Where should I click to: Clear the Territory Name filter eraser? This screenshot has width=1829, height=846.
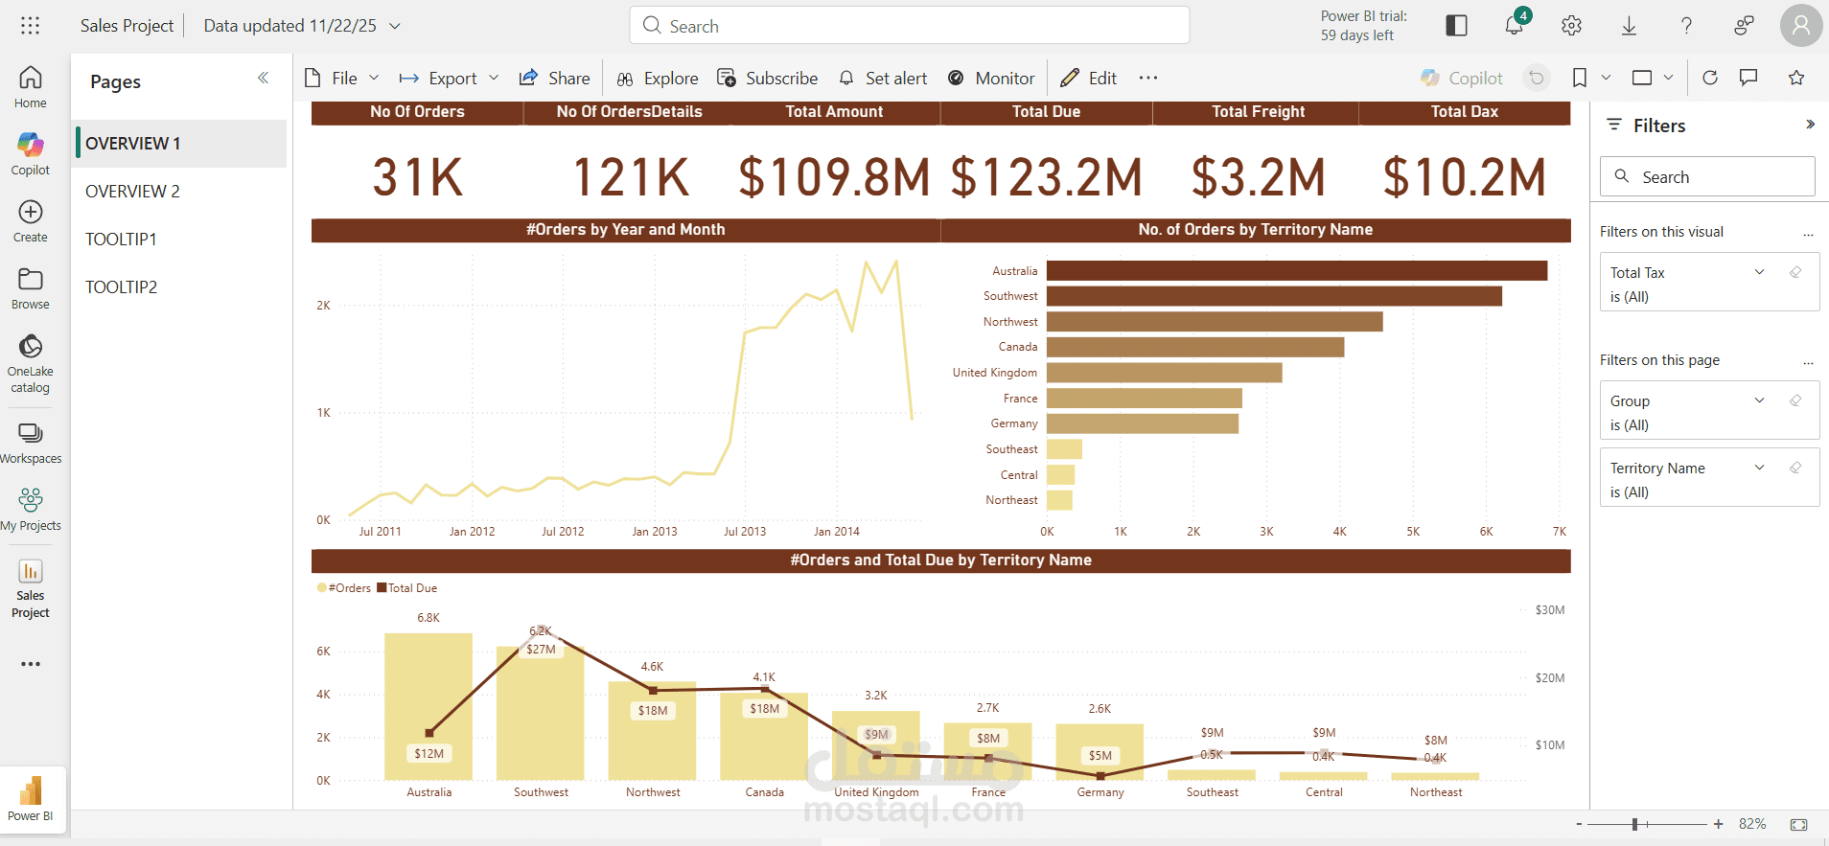coord(1795,468)
